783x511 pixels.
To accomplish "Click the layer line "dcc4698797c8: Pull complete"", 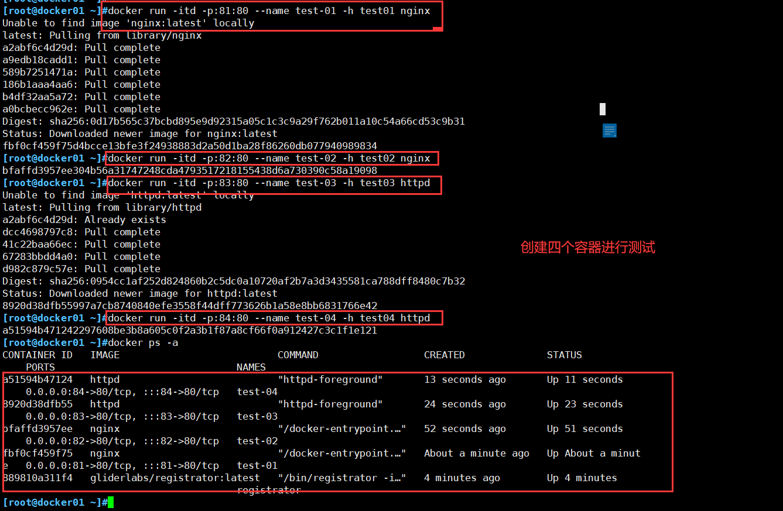I will (x=81, y=232).
